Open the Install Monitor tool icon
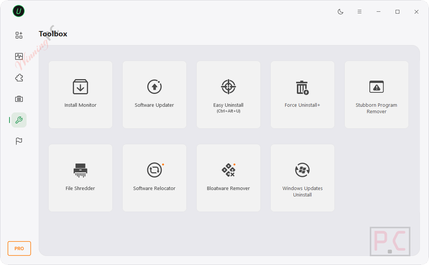Image resolution: width=429 pixels, height=265 pixels. 80,87
